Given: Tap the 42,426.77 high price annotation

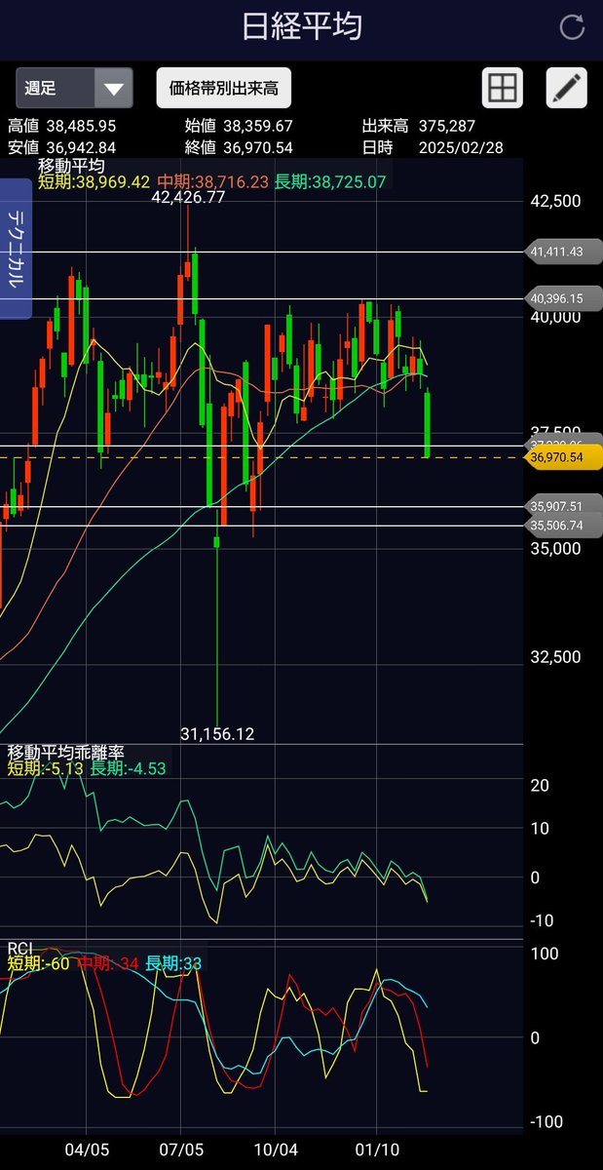Looking at the screenshot, I should click(188, 197).
